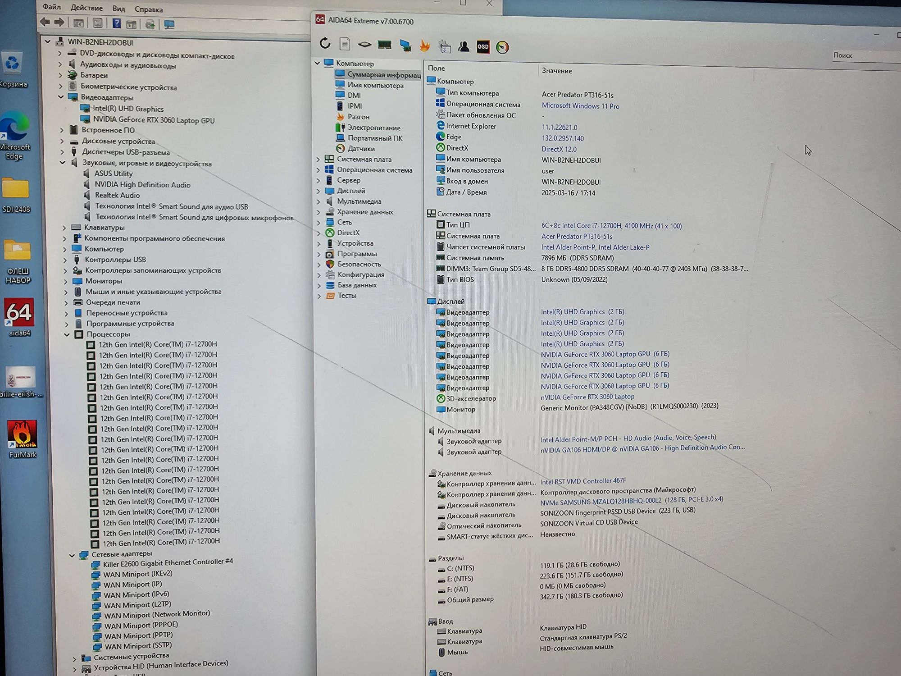Click the Значение column header
The width and height of the screenshot is (901, 676).
point(557,71)
